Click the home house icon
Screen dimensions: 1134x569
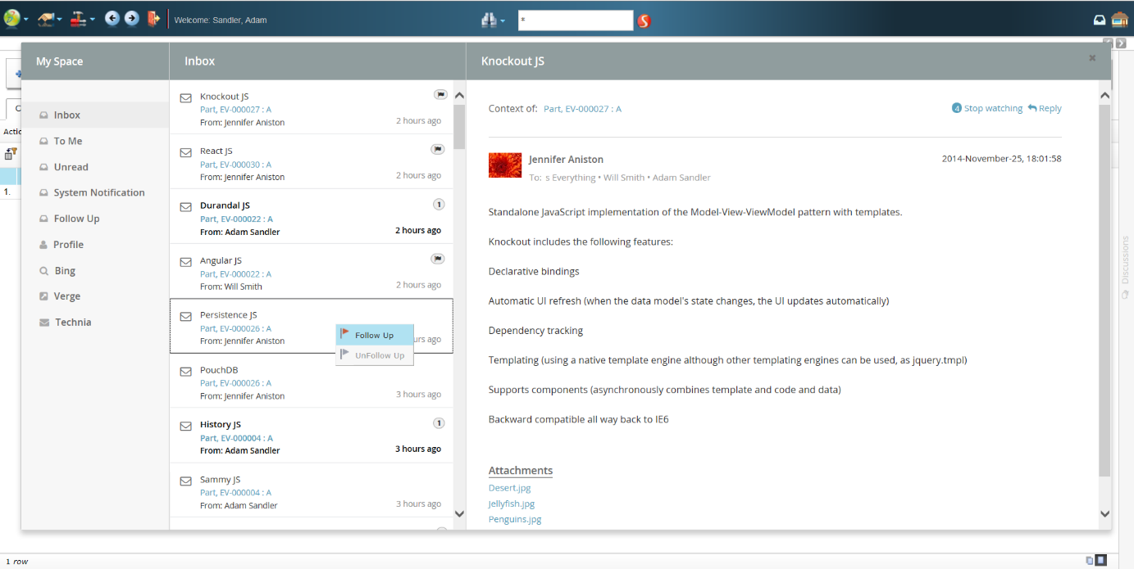1119,20
